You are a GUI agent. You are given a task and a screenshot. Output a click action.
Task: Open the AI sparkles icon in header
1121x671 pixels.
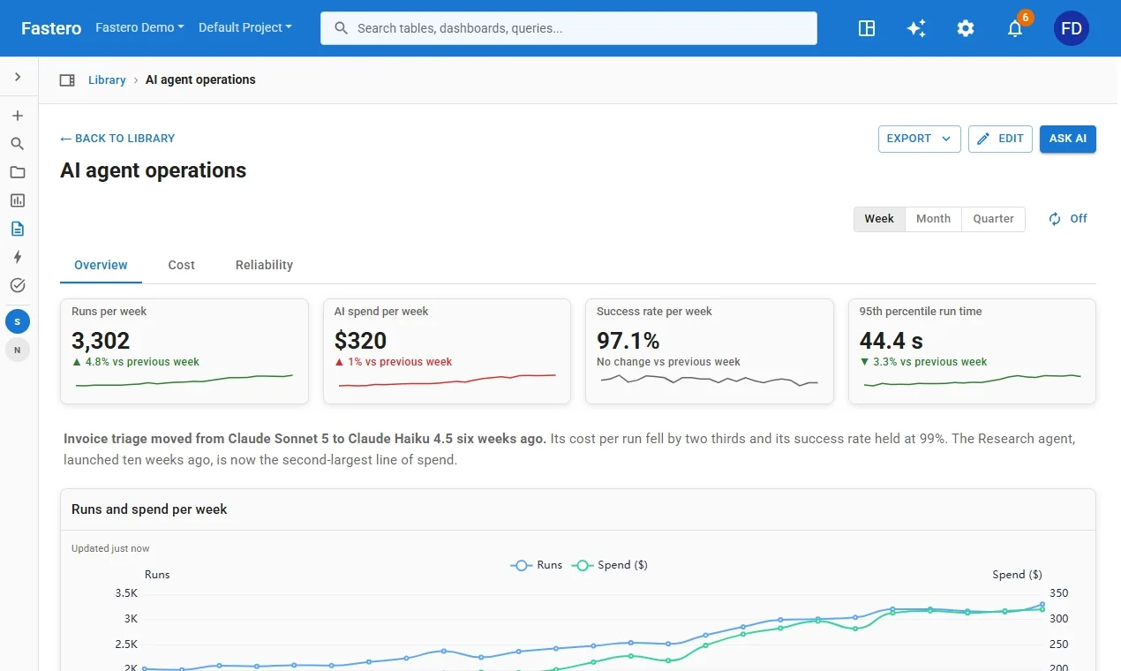click(x=916, y=28)
